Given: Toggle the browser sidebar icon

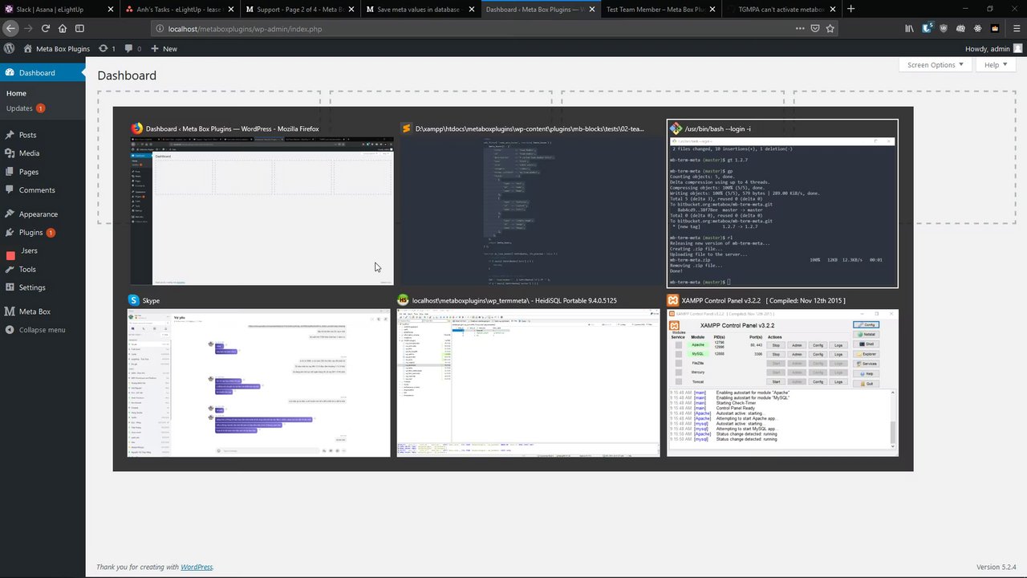Looking at the screenshot, I should (x=79, y=28).
